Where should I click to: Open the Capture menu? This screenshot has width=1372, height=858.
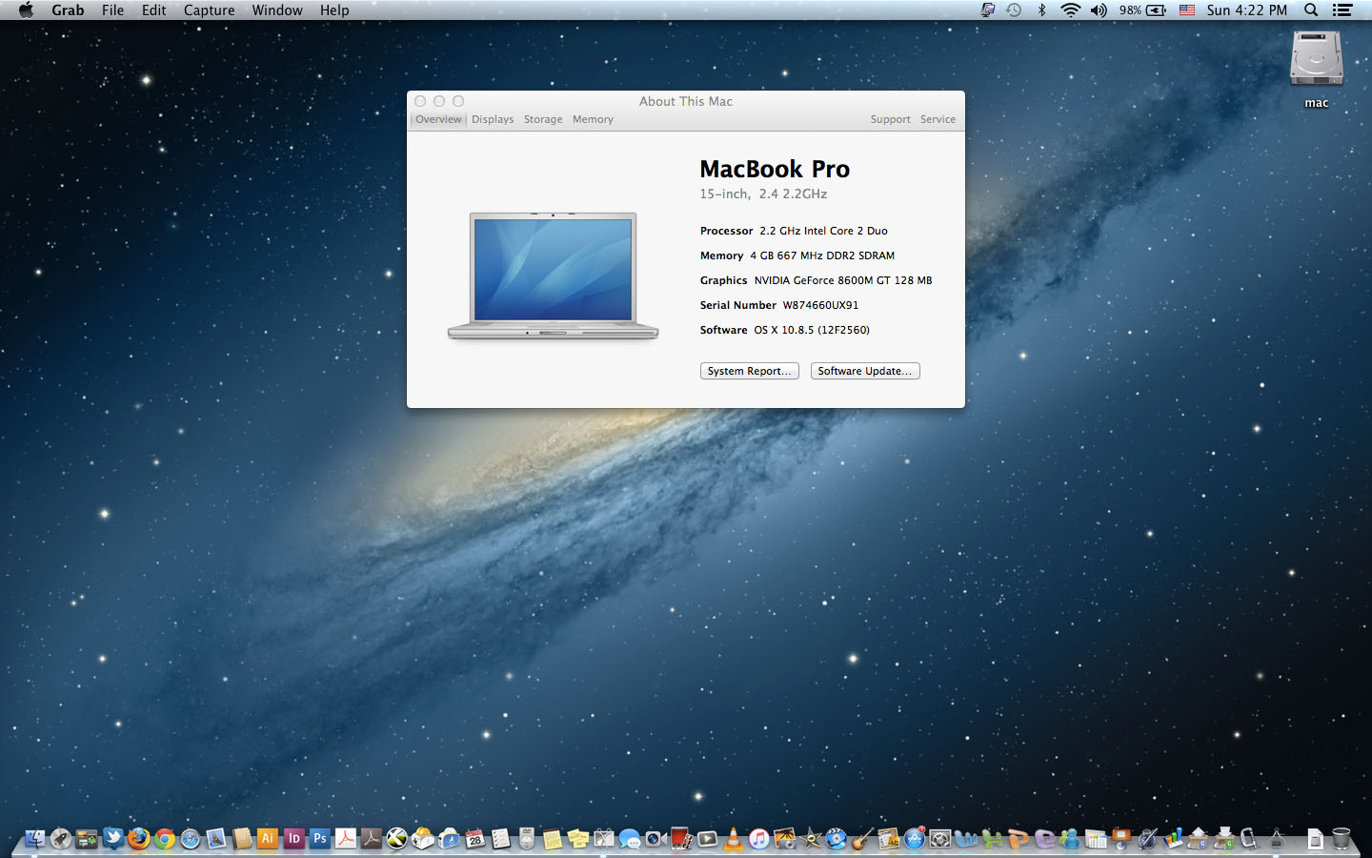(x=209, y=10)
